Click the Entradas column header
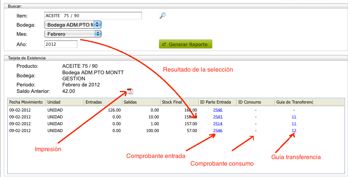 pyautogui.click(x=103, y=102)
